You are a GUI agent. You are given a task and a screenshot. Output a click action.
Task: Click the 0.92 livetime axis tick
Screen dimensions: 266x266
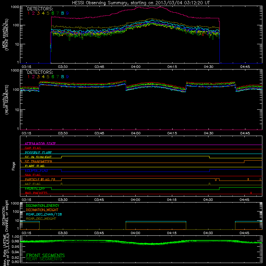point(16,257)
